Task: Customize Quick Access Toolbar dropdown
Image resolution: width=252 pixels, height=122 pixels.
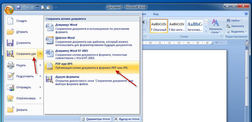Action: click(x=56, y=7)
